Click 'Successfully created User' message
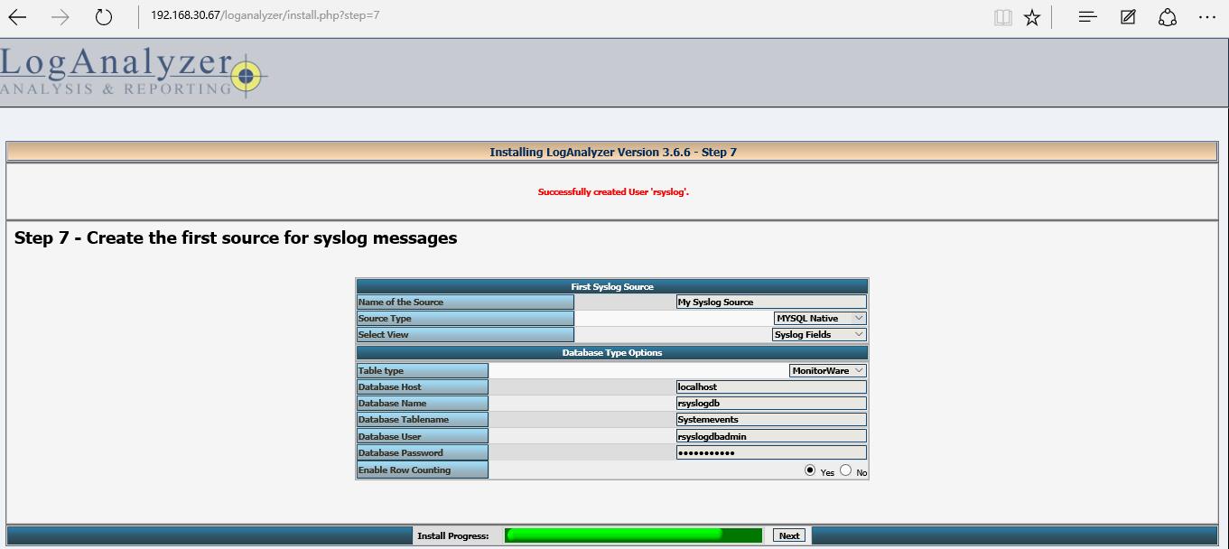The height and width of the screenshot is (549, 1229). click(x=614, y=191)
